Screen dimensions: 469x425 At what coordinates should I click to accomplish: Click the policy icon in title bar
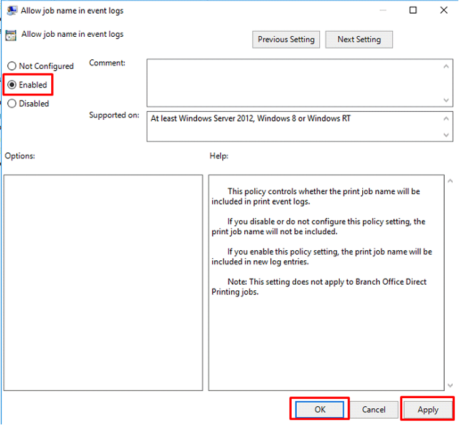(11, 11)
